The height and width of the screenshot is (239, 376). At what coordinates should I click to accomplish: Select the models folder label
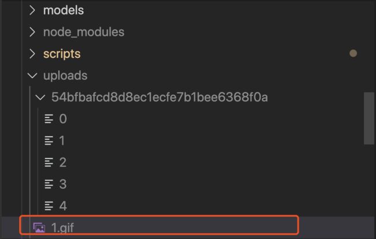tap(64, 10)
